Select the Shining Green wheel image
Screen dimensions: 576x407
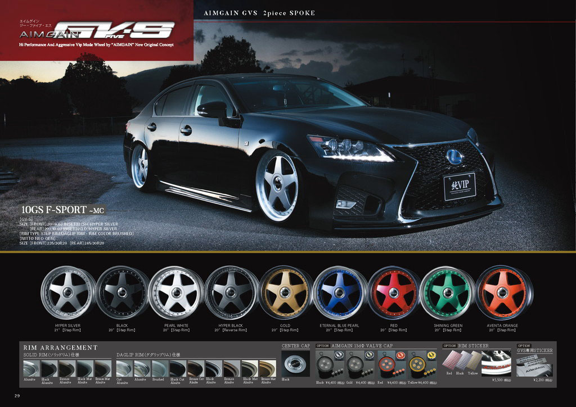[448, 292]
